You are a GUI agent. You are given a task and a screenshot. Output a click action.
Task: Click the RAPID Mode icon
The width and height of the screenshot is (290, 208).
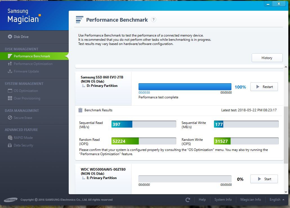click(10, 137)
